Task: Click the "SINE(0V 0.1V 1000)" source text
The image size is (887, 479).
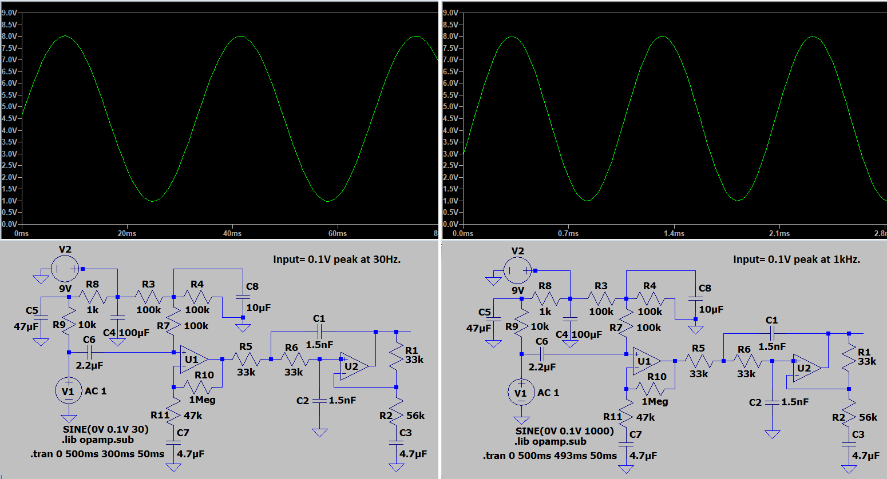Action: point(564,431)
